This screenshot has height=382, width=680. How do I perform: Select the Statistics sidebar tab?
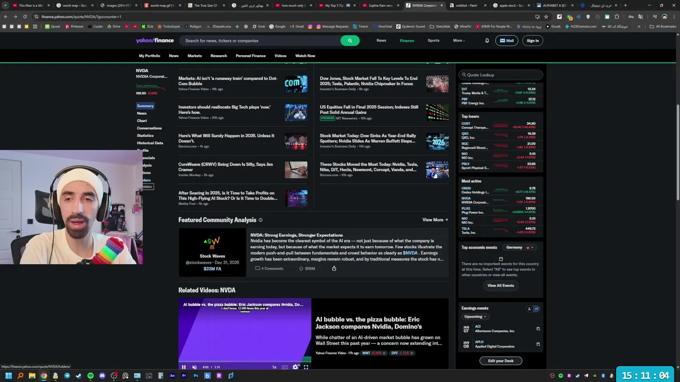click(145, 135)
